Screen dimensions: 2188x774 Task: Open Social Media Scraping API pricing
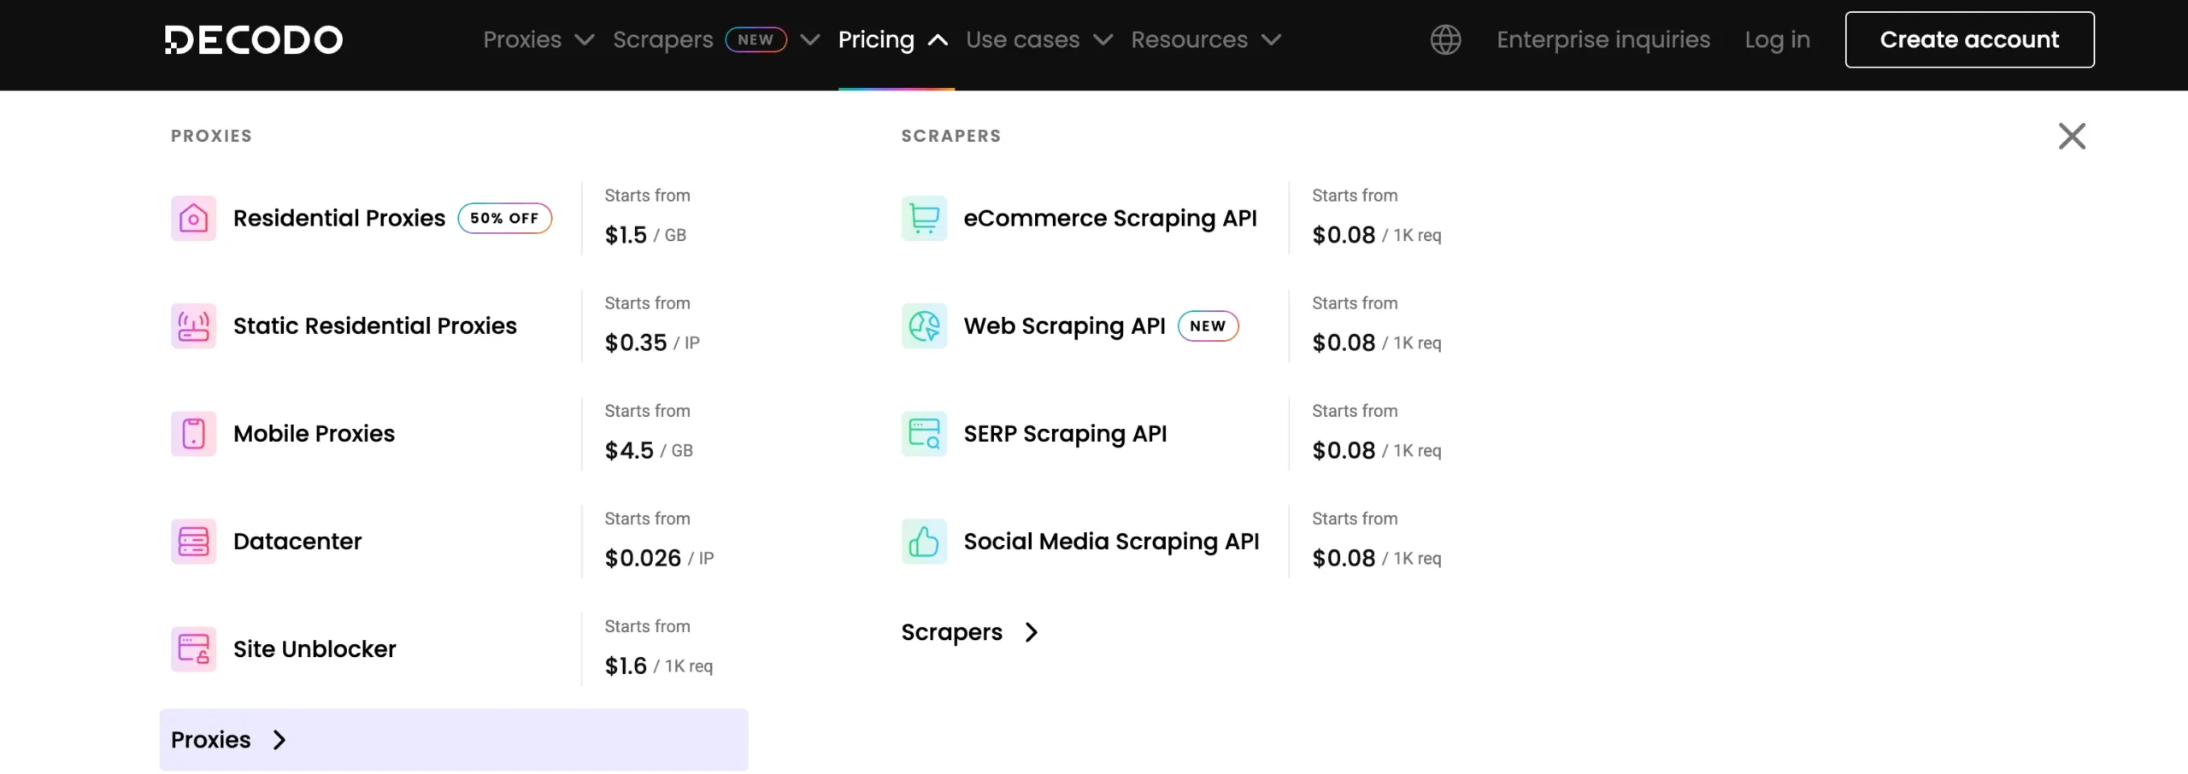tap(1111, 541)
